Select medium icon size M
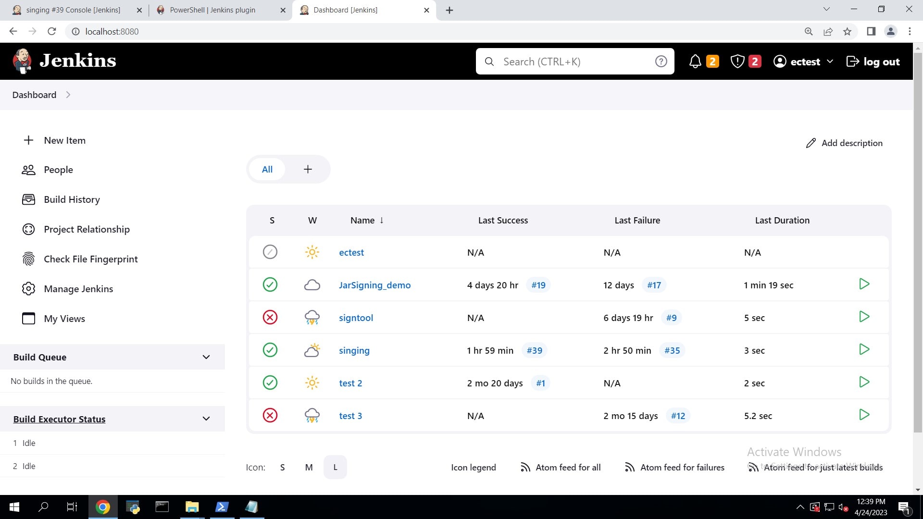This screenshot has width=923, height=519. pyautogui.click(x=309, y=467)
